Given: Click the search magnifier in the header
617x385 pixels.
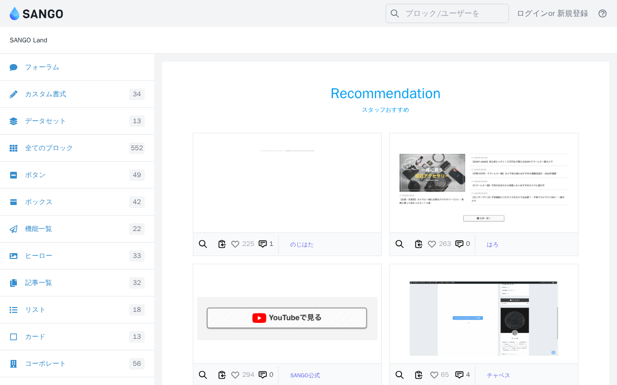Looking at the screenshot, I should (395, 13).
